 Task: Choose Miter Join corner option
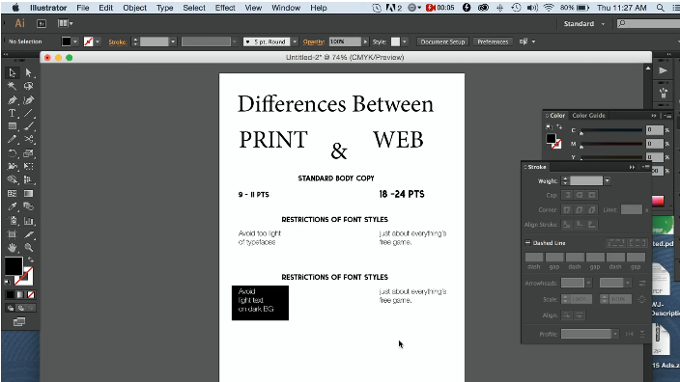(x=567, y=210)
